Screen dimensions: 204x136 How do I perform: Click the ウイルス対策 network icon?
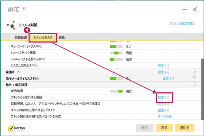11,25
